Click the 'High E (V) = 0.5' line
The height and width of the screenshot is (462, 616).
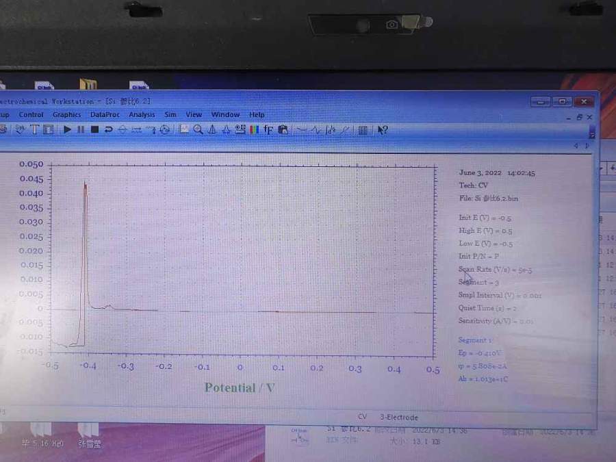coord(485,230)
